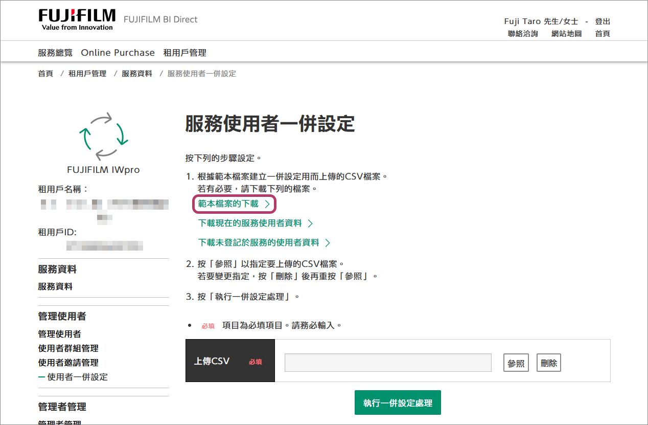Open 使用者群組管理 in the sidebar

point(68,348)
